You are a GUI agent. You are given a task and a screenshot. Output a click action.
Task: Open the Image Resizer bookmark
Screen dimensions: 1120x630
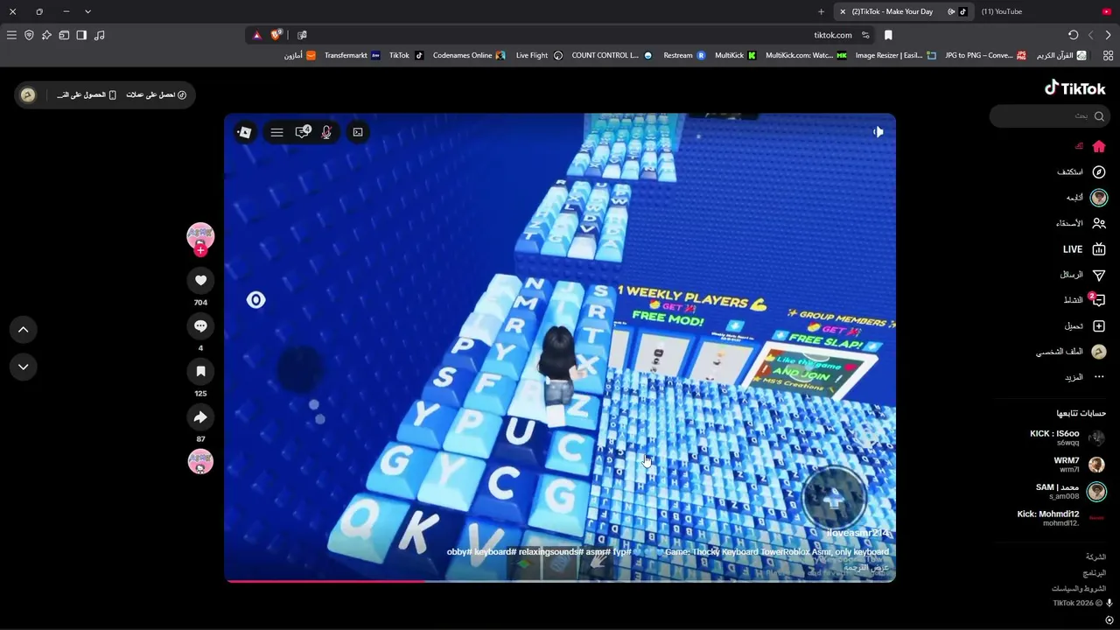(896, 55)
